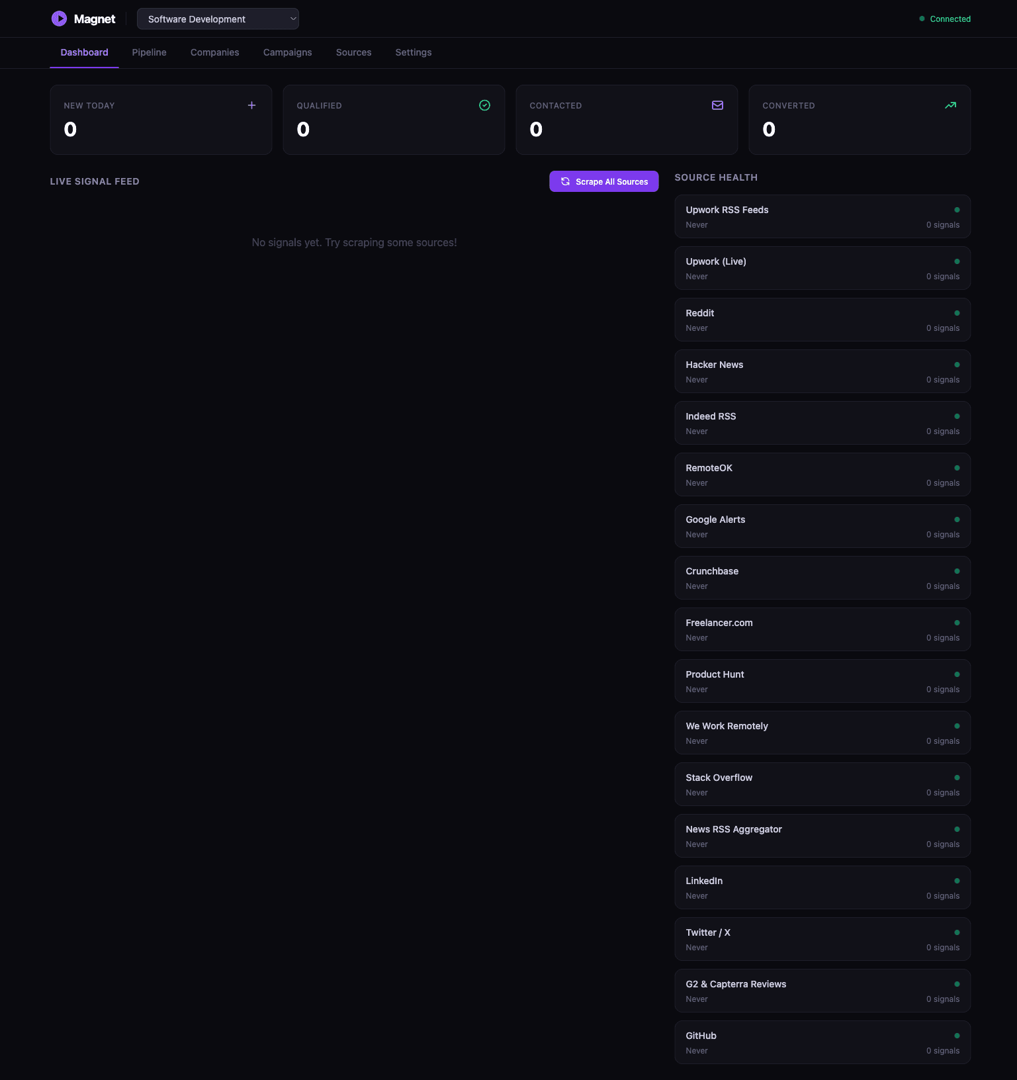Click the status dot for Reddit
1017x1080 pixels.
click(x=957, y=313)
